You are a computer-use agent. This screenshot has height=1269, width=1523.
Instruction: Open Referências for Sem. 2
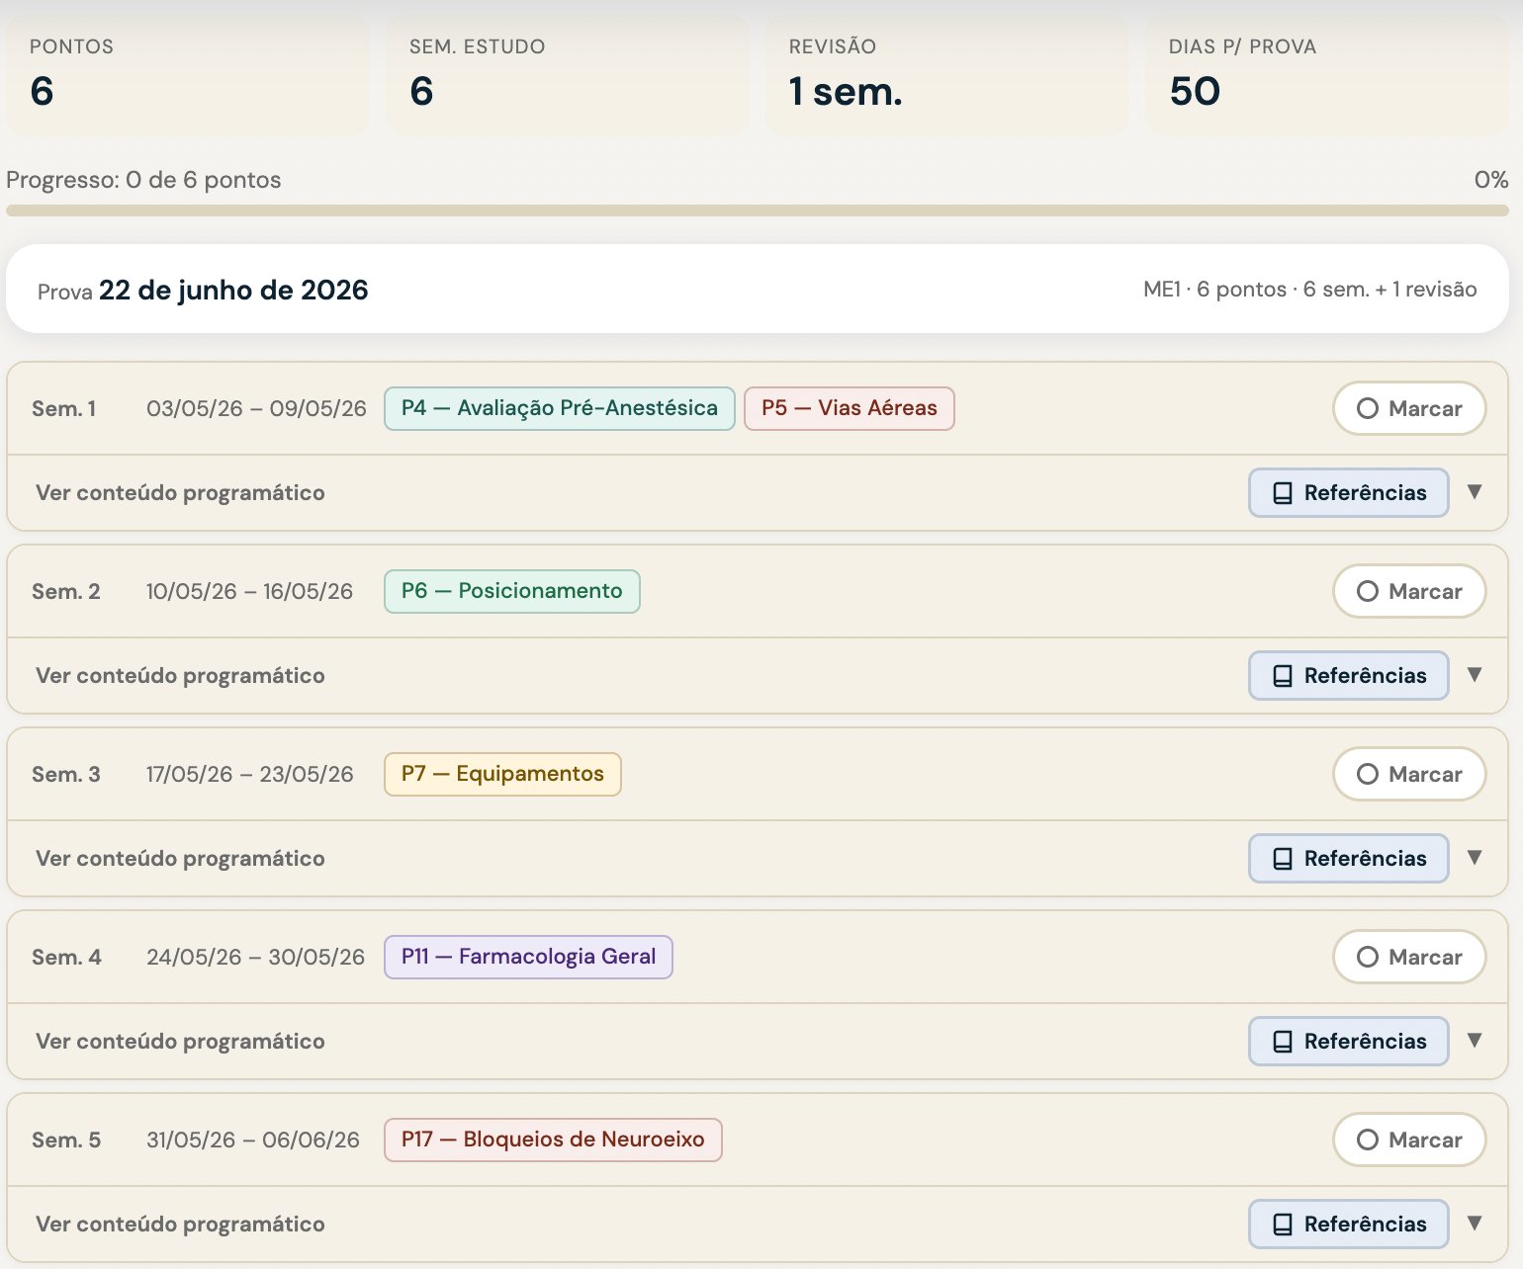[1349, 675]
